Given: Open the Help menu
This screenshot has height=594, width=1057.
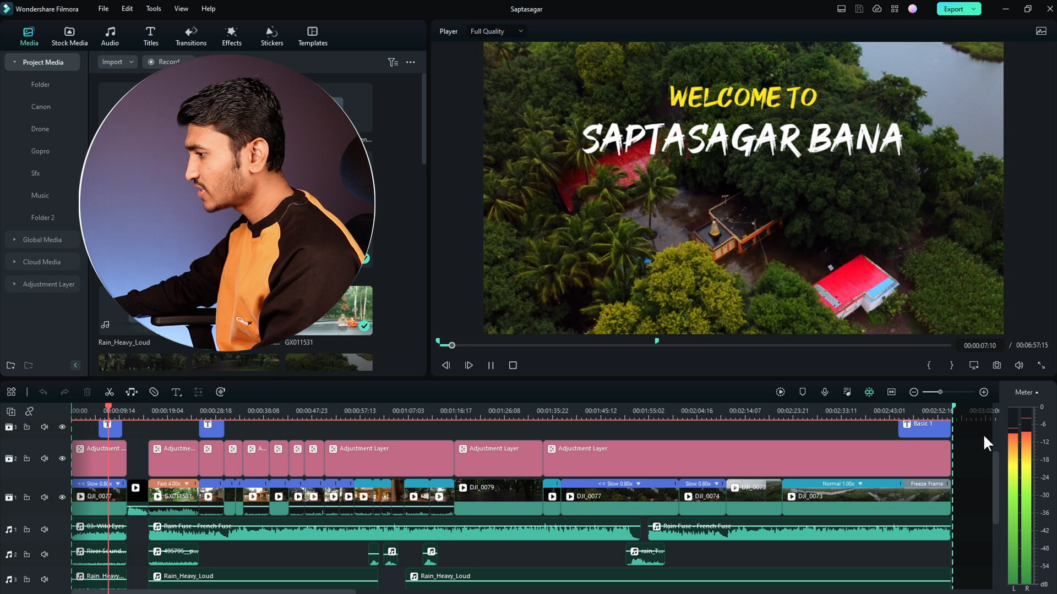Looking at the screenshot, I should tap(208, 9).
